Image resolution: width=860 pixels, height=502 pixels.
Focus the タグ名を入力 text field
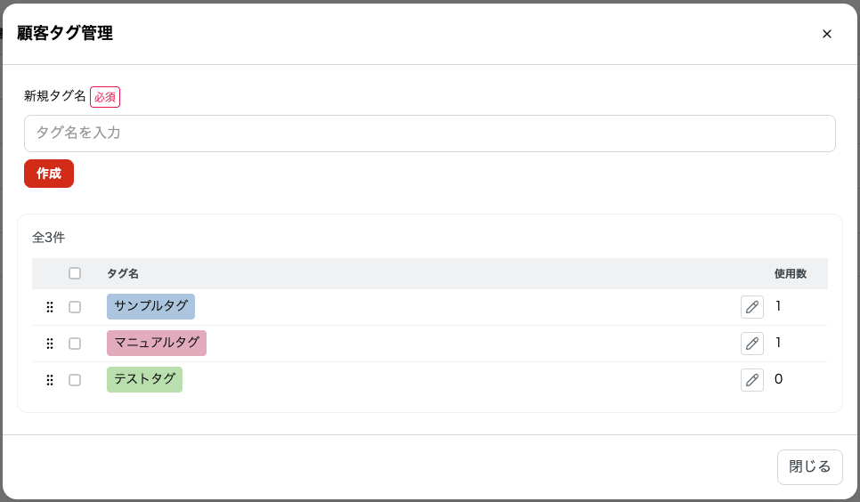tap(429, 134)
